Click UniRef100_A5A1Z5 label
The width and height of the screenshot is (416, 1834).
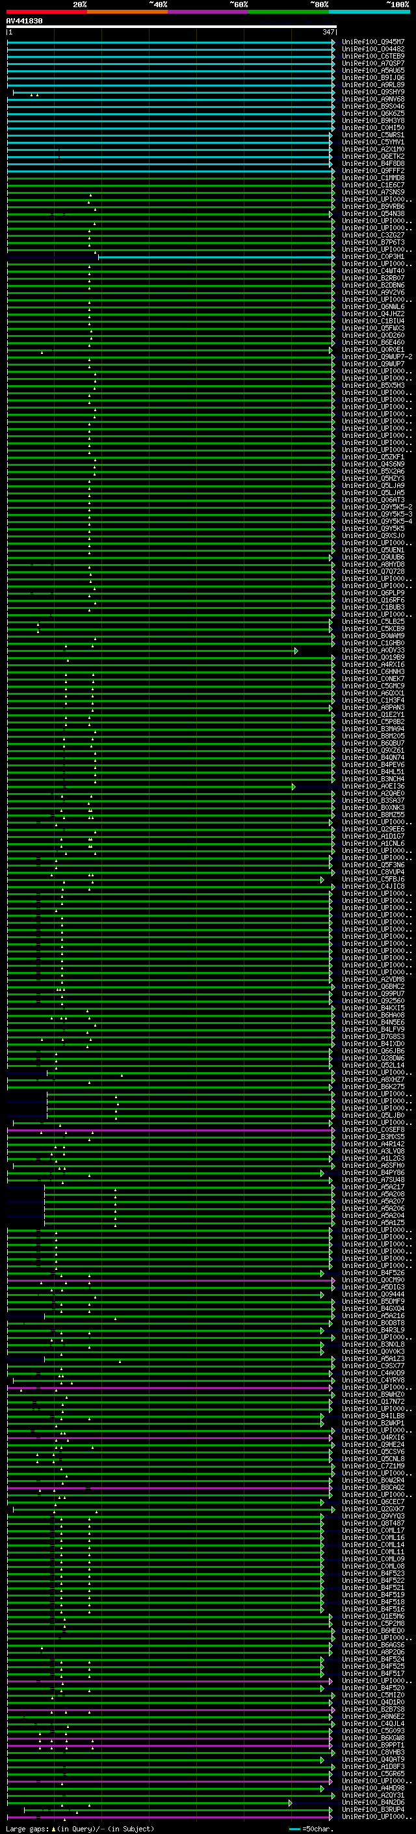click(x=373, y=1222)
